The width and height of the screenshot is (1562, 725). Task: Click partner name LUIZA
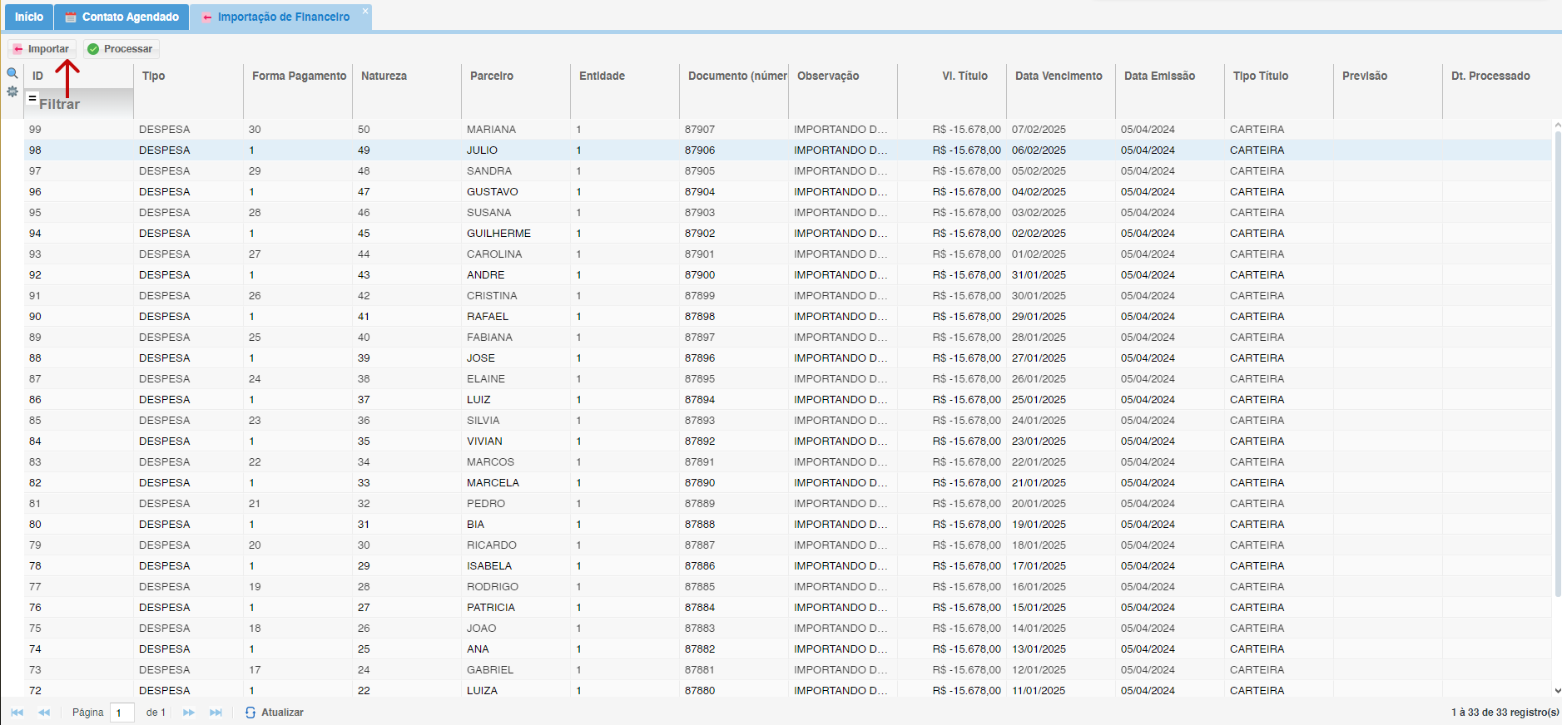pos(482,690)
